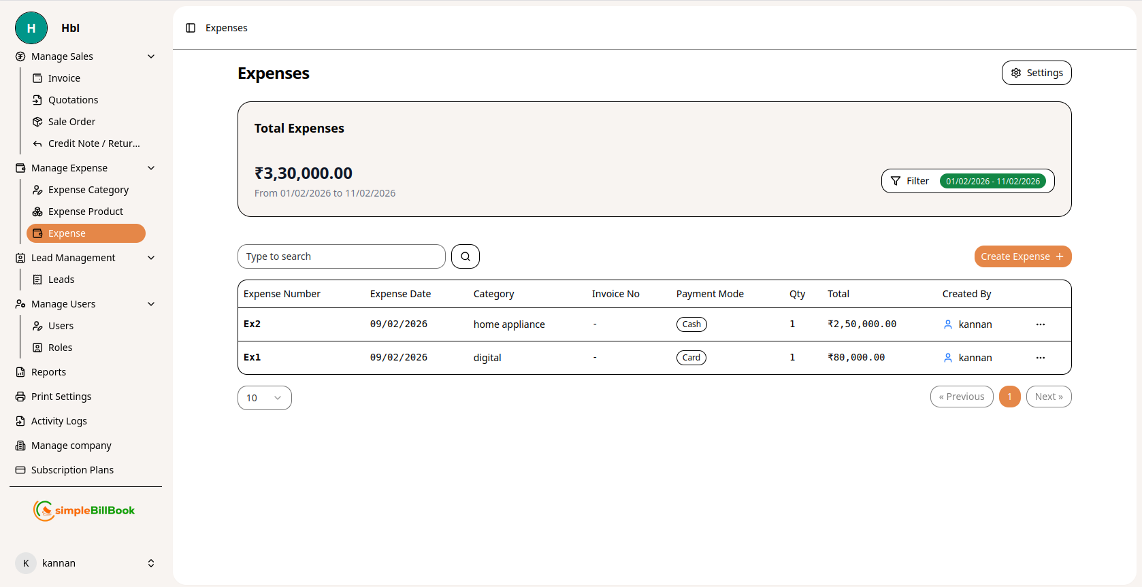Screen dimensions: 1142x587
Task: Click the Filter funnel icon
Action: point(896,181)
